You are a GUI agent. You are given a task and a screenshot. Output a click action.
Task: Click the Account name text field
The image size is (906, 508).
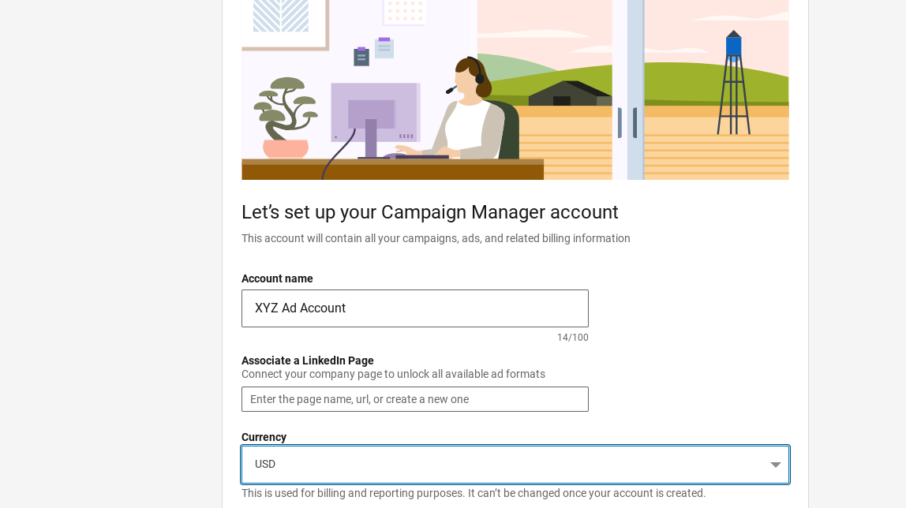pos(414,308)
